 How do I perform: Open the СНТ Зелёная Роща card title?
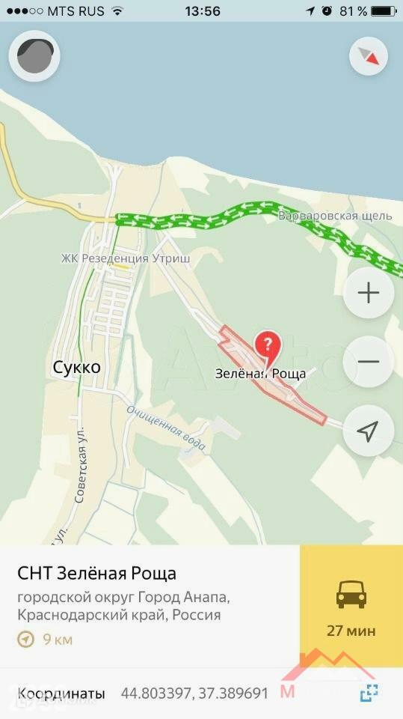[96, 573]
